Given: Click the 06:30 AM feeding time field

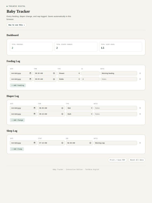Looking at the screenshot, I should pos(45,73).
